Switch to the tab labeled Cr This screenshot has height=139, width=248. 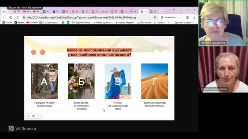pyautogui.click(x=124, y=12)
